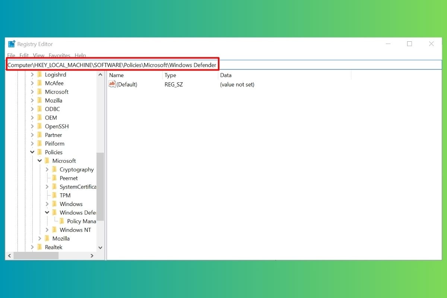This screenshot has height=298, width=447.
Task: Expand the Cryptography key
Action: (47, 169)
